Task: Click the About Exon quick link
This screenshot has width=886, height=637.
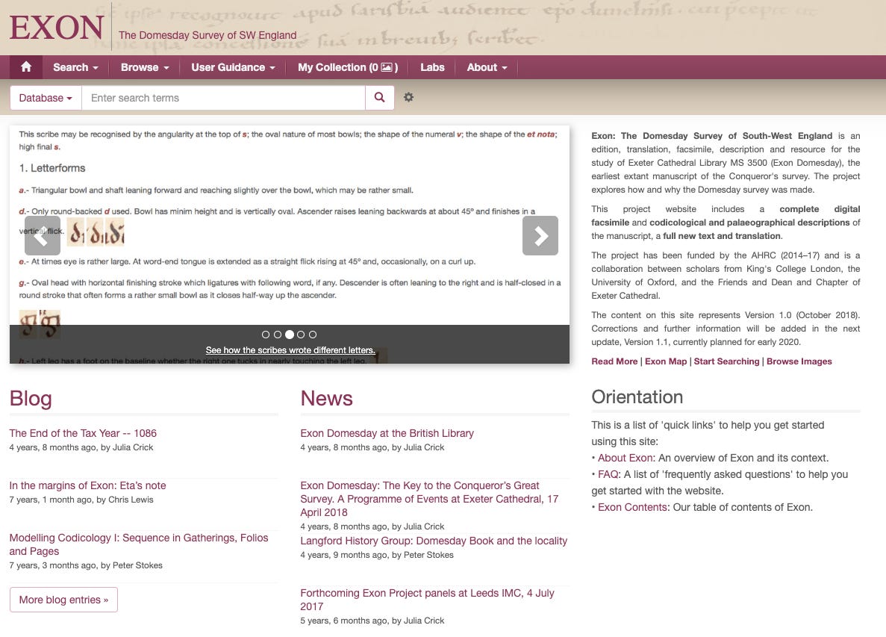Action: click(626, 458)
